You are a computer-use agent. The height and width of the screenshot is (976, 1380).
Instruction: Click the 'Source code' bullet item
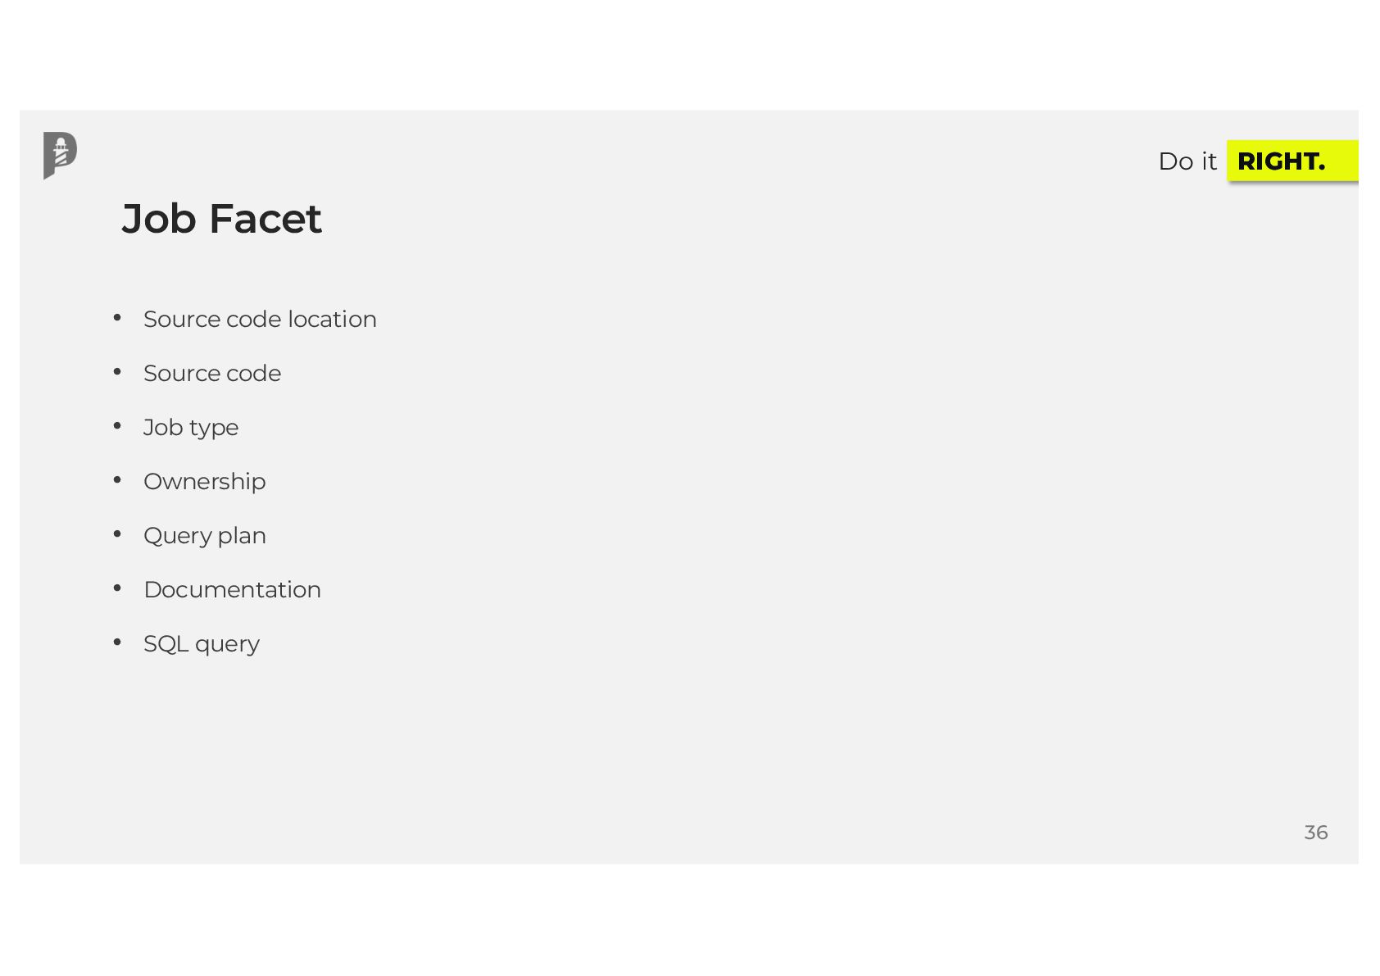212,373
